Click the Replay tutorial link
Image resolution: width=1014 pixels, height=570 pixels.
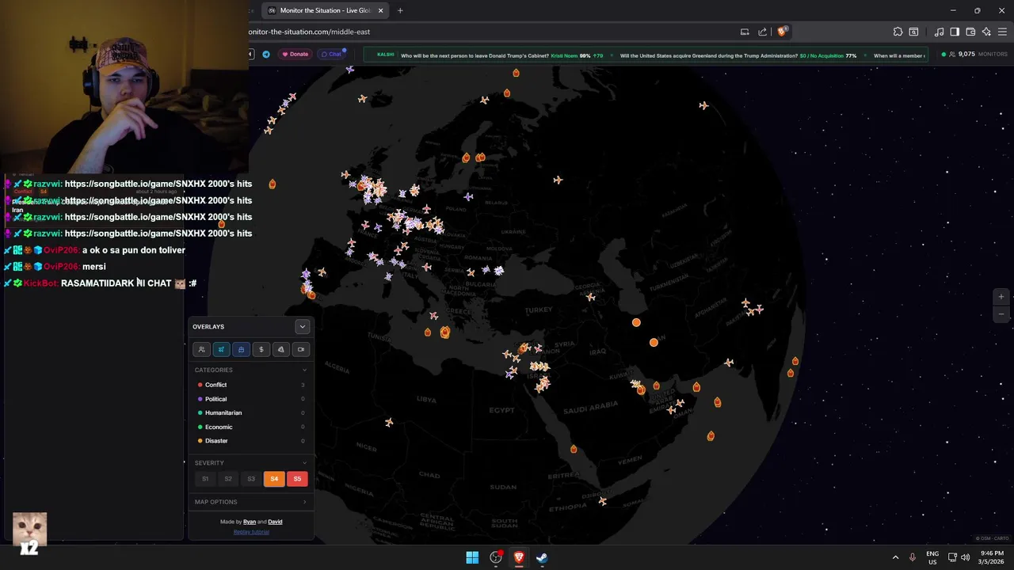251,532
